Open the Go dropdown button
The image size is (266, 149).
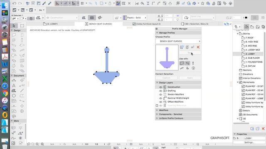pyautogui.click(x=42, y=10)
